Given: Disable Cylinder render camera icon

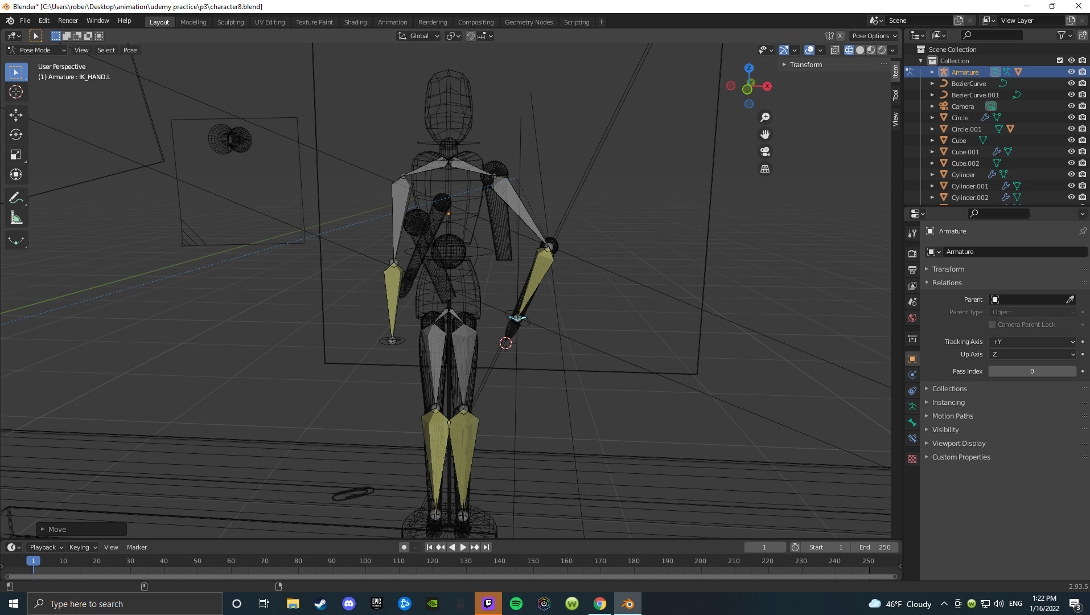Looking at the screenshot, I should (x=1082, y=175).
